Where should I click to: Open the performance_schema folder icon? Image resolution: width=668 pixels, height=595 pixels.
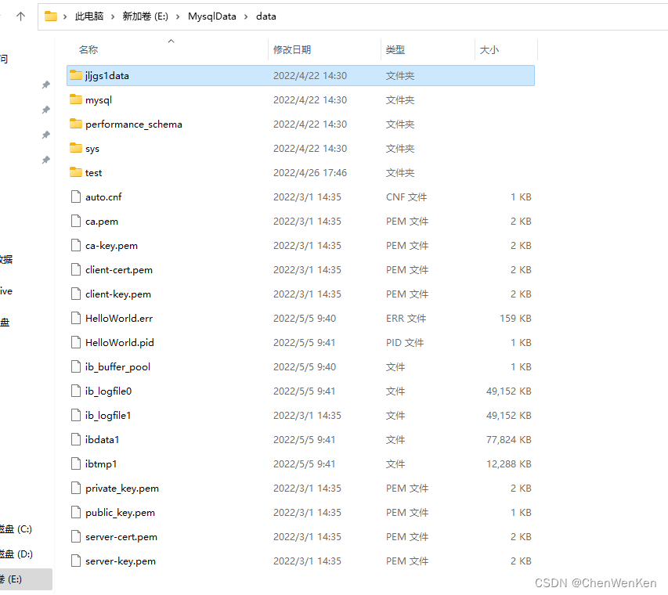pos(76,124)
